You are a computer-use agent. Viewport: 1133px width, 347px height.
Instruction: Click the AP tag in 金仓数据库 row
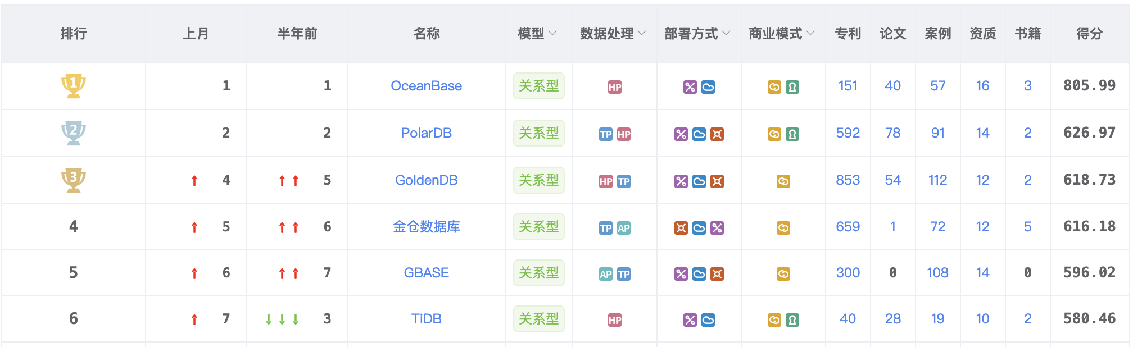[x=624, y=228]
